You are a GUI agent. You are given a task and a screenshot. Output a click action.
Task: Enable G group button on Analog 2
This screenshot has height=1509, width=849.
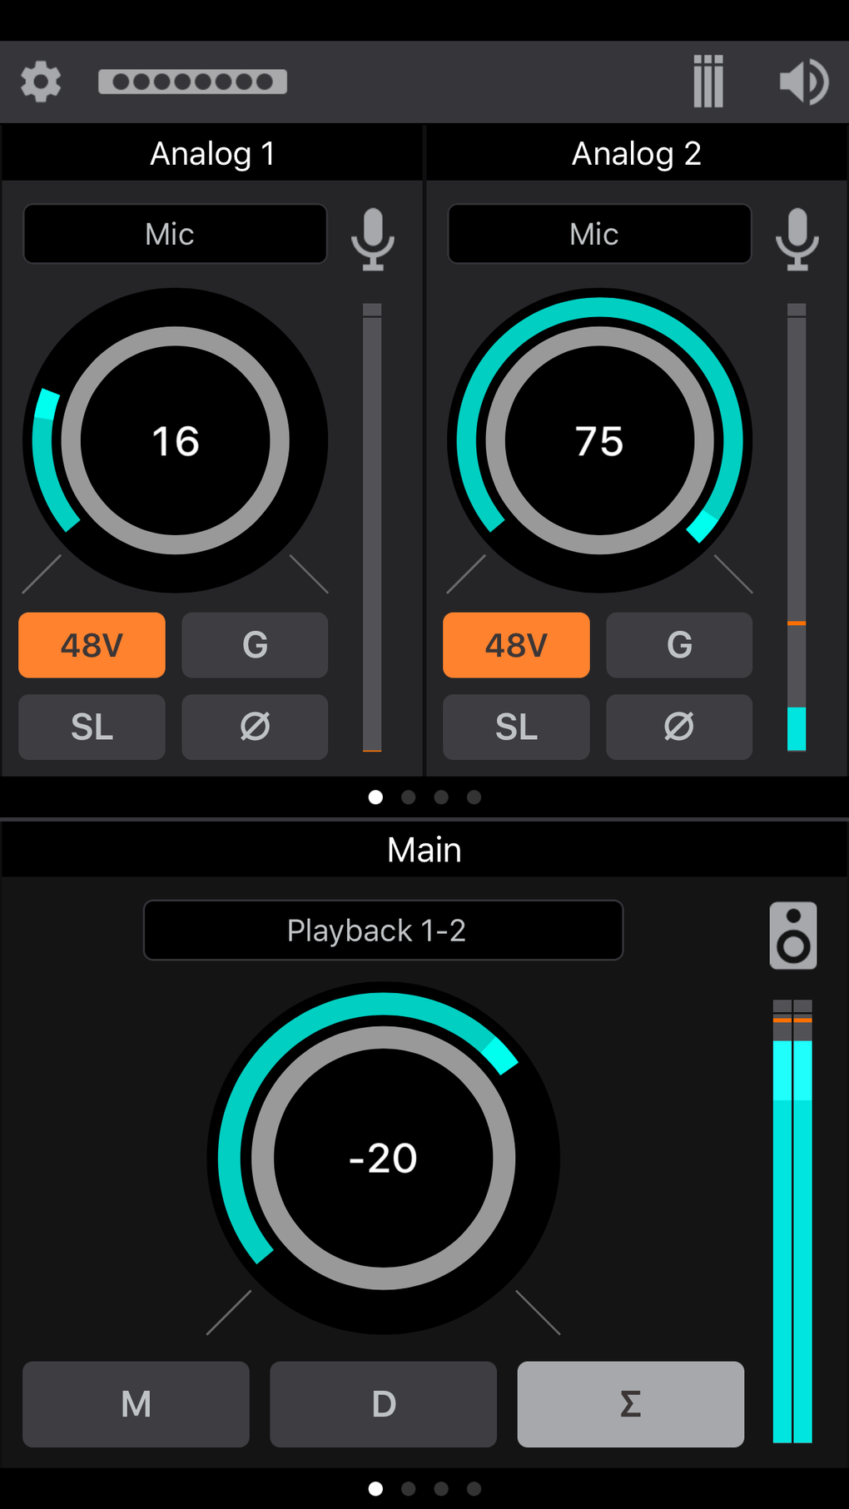pos(679,645)
